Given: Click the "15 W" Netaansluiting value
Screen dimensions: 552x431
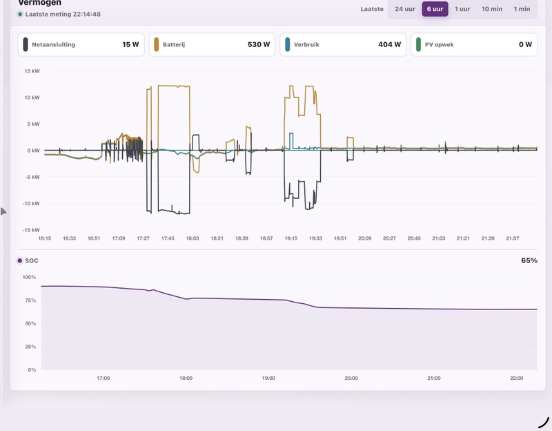Looking at the screenshot, I should tap(130, 44).
